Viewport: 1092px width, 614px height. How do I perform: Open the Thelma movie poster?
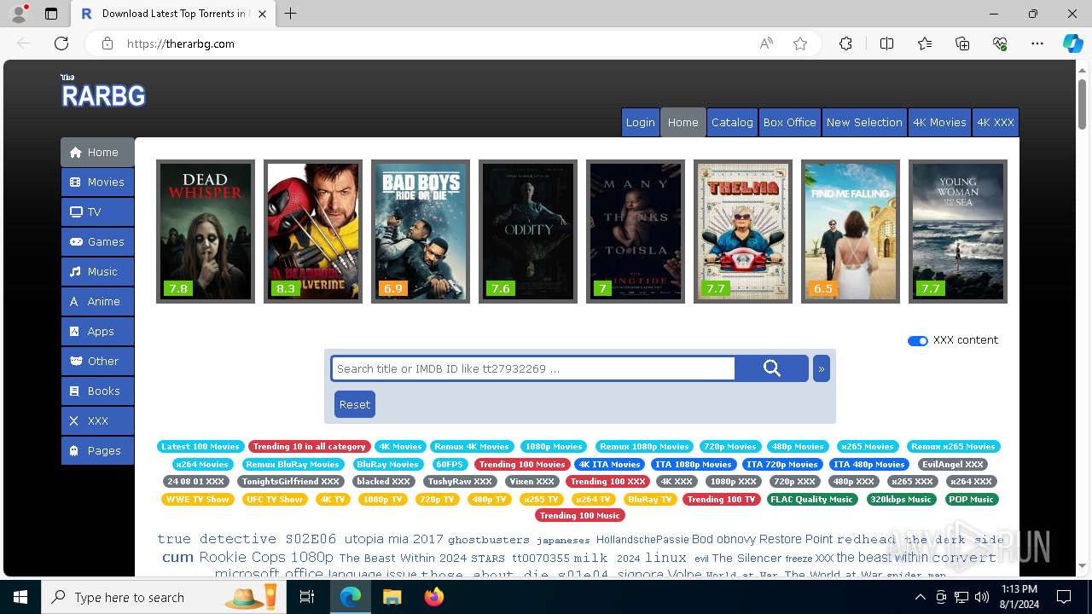click(x=743, y=231)
